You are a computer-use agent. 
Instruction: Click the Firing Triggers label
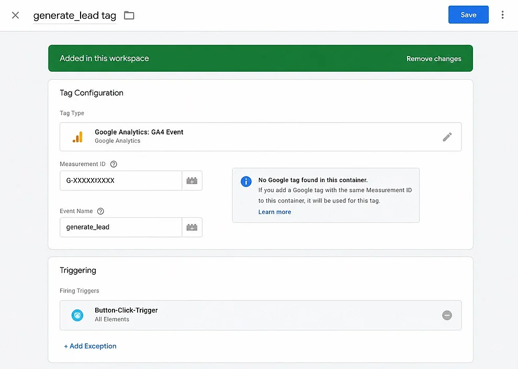pos(80,290)
